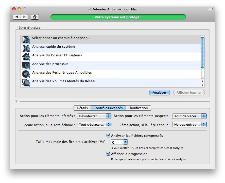Click the task list scrollbar thumb
Viewport: 225px width, 183px height.
pyautogui.click(x=202, y=53)
